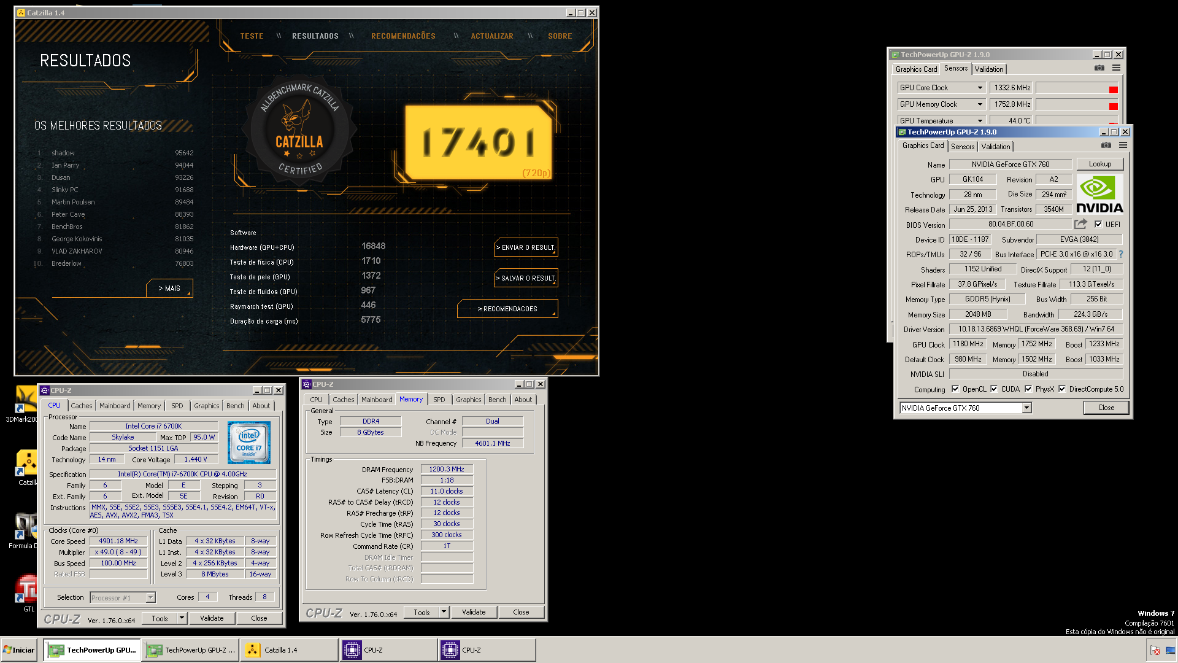Switch to second CPU-Z taskbar item
Viewport: 1178px width, 663px height.
click(487, 650)
